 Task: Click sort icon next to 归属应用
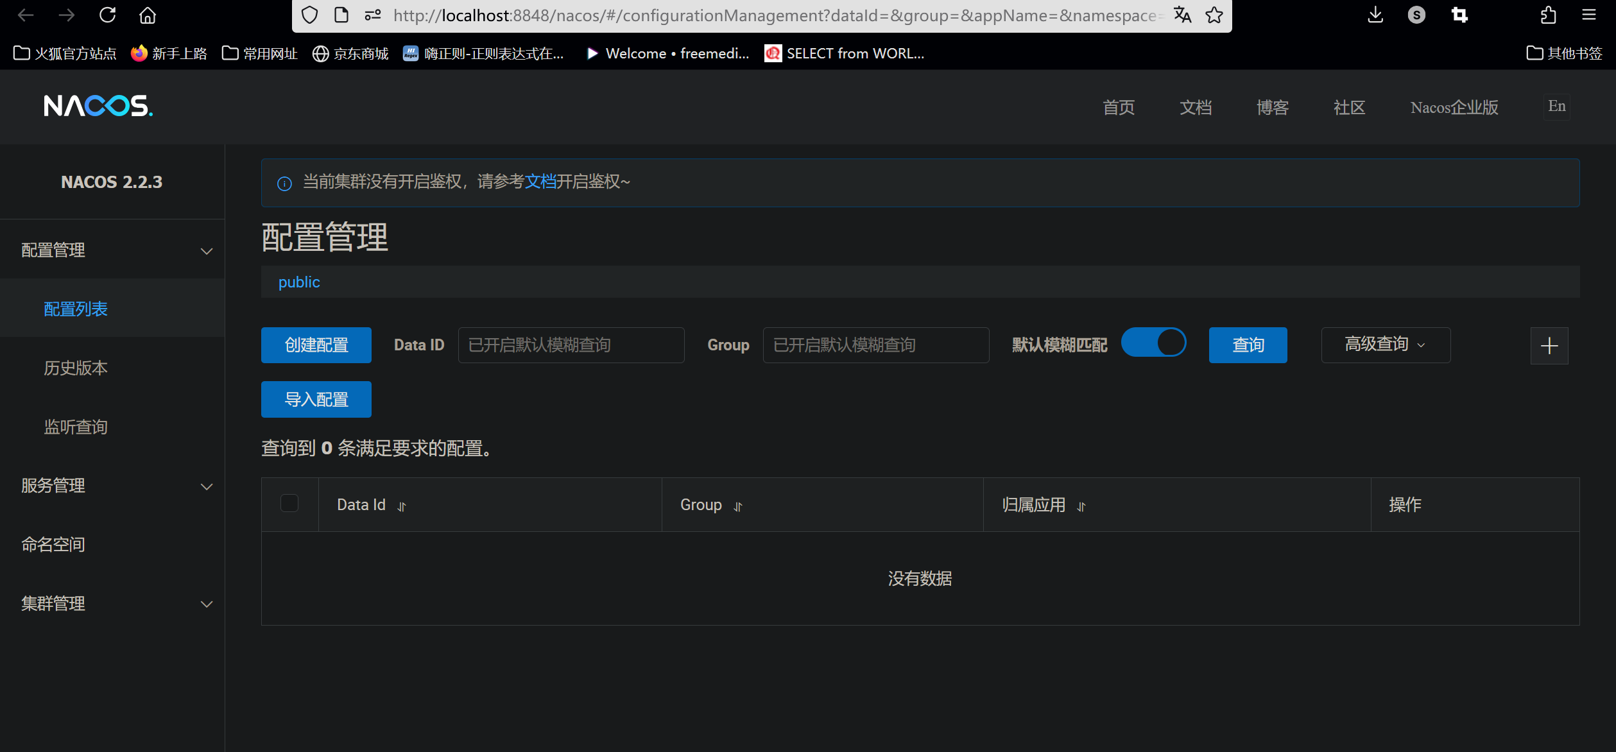(x=1081, y=506)
